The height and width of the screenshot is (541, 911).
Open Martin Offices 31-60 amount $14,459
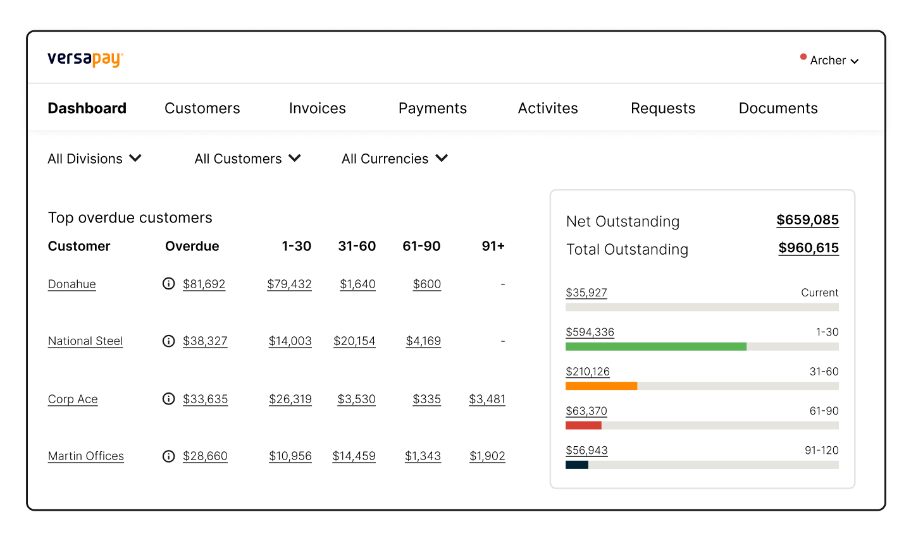(x=354, y=456)
